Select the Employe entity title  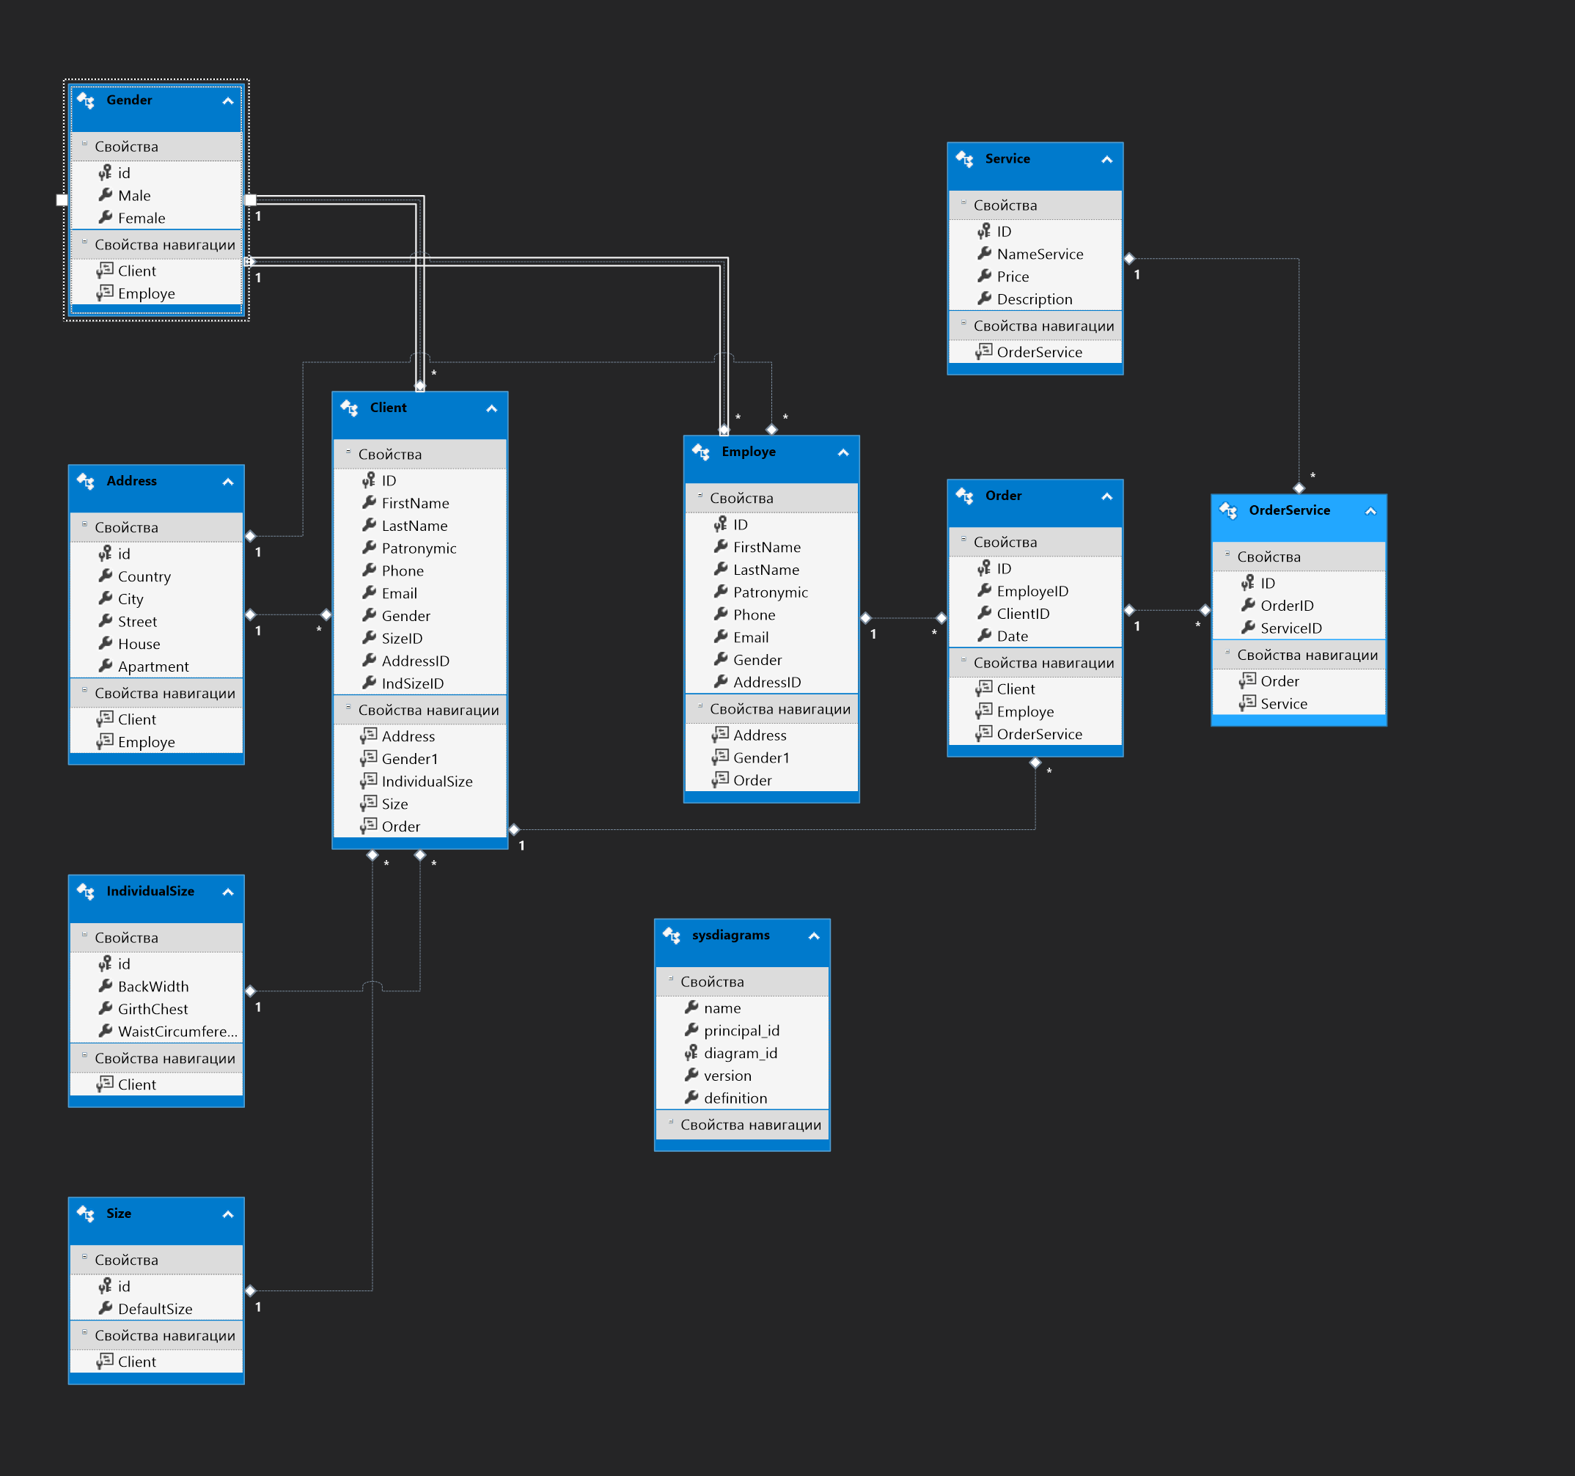click(x=748, y=452)
